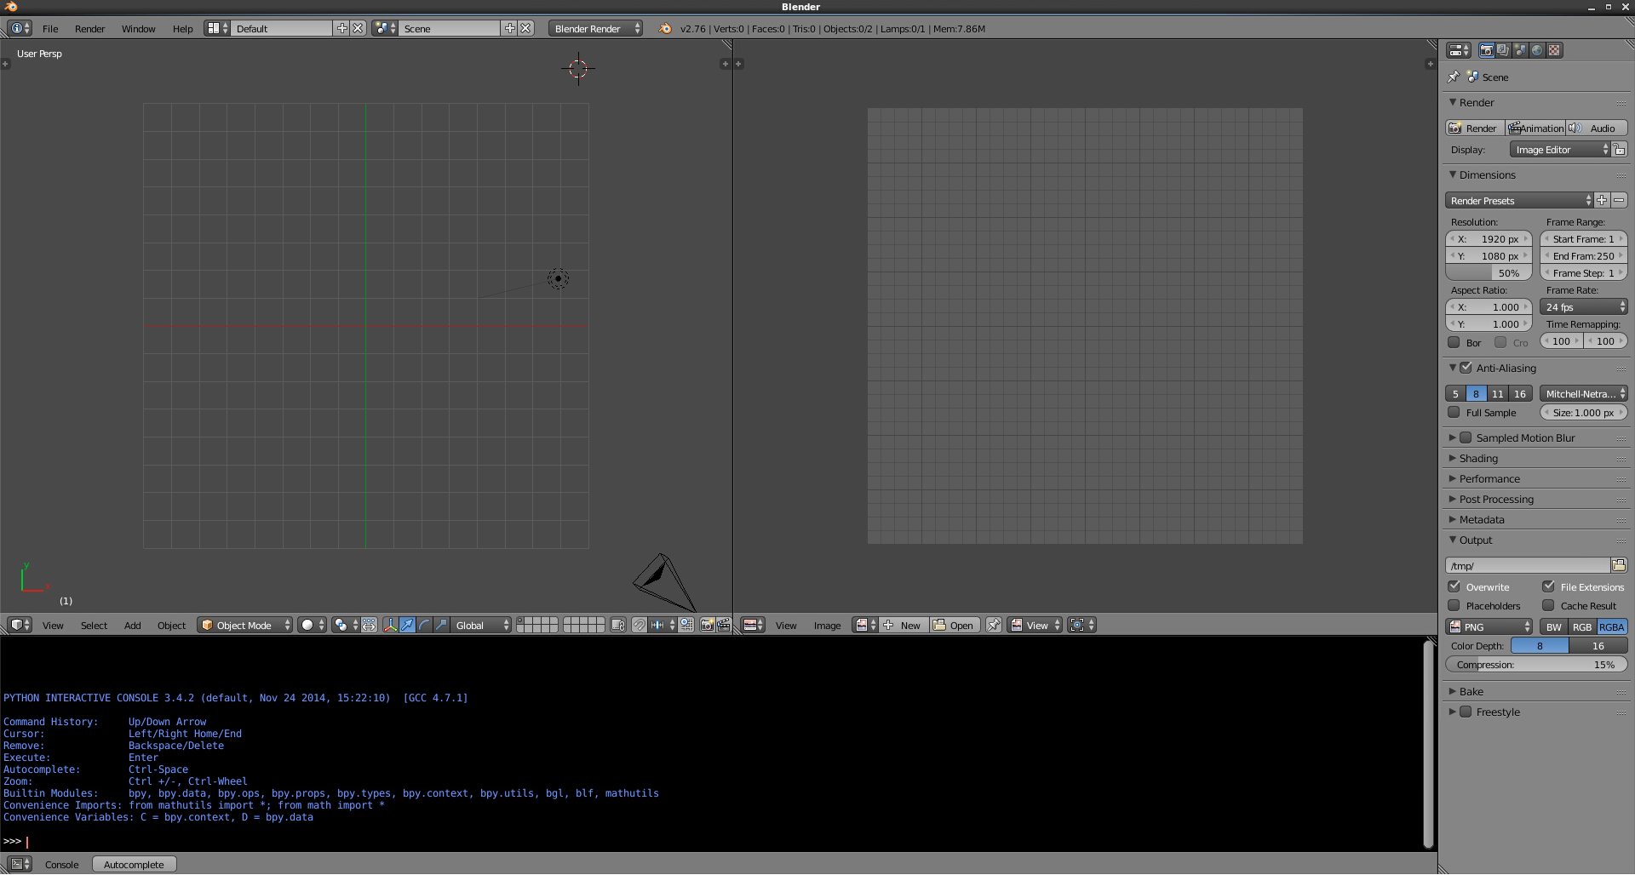Click the OpenGL render animation clapper icon
The height and width of the screenshot is (875, 1635).
[x=723, y=626]
